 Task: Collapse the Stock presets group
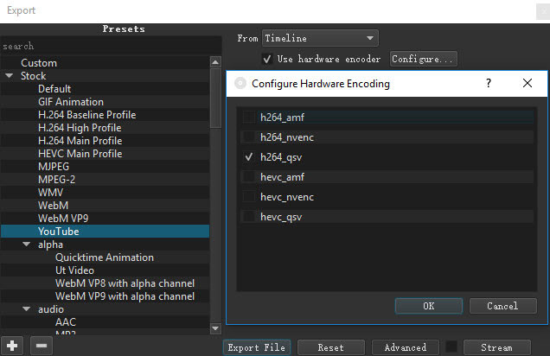click(10, 76)
